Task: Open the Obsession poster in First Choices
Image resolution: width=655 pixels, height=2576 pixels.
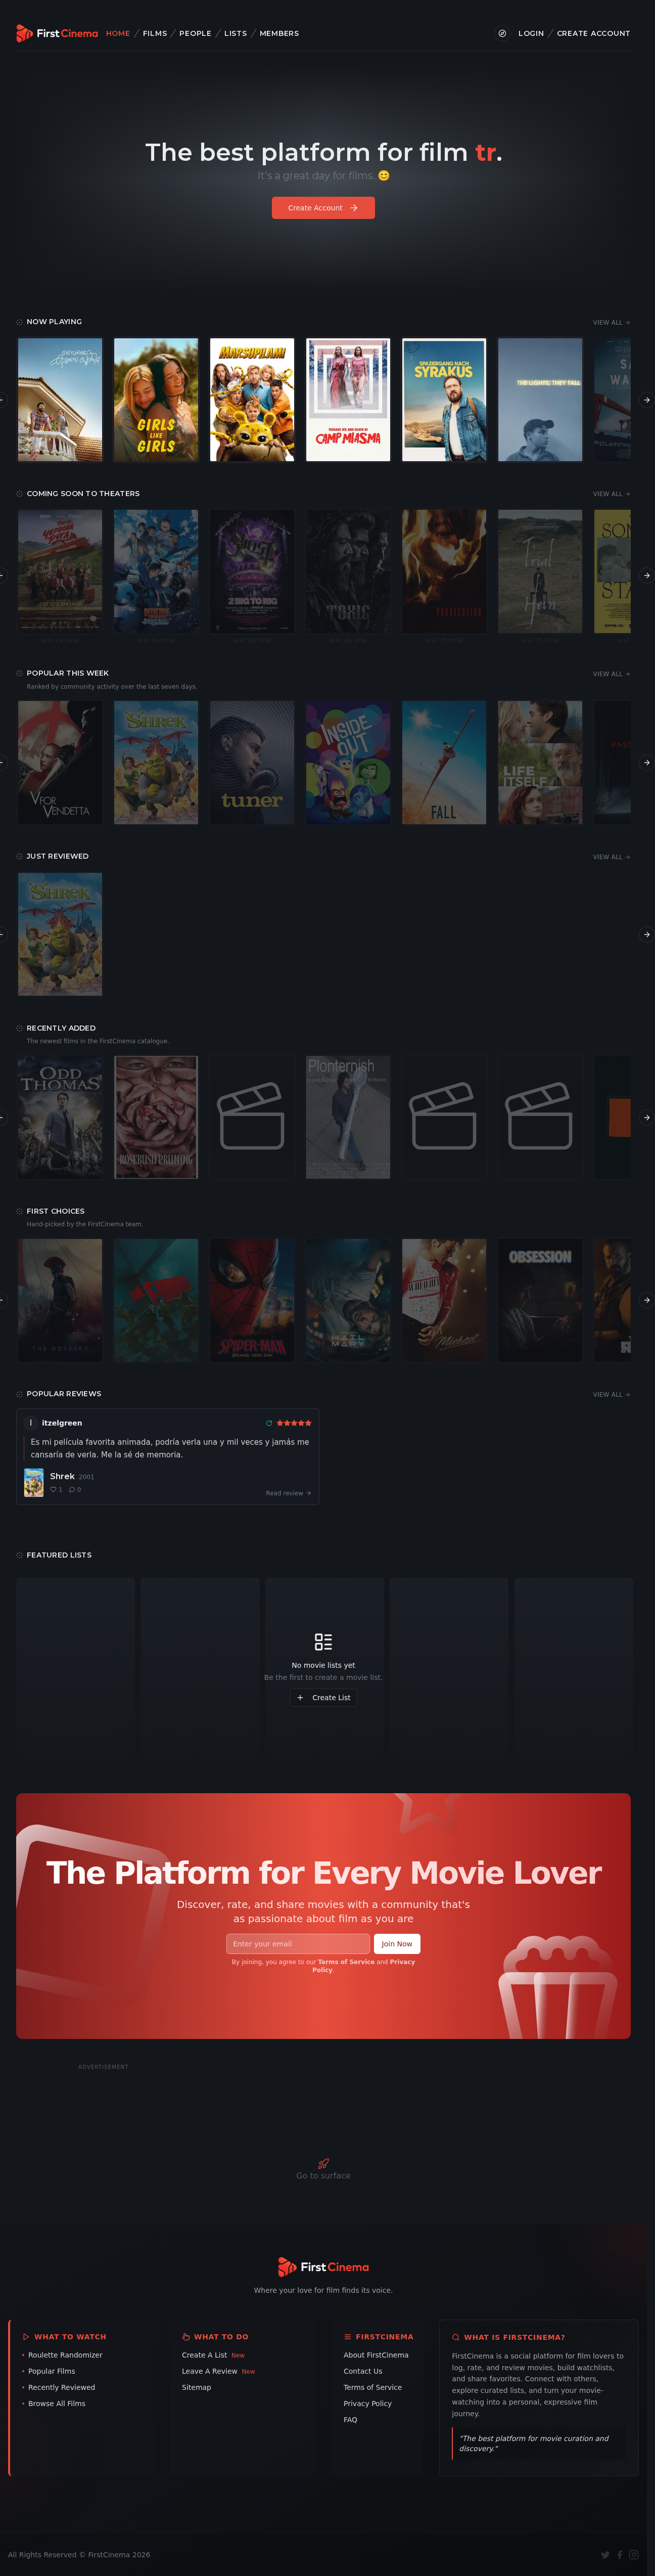Action: (540, 1301)
